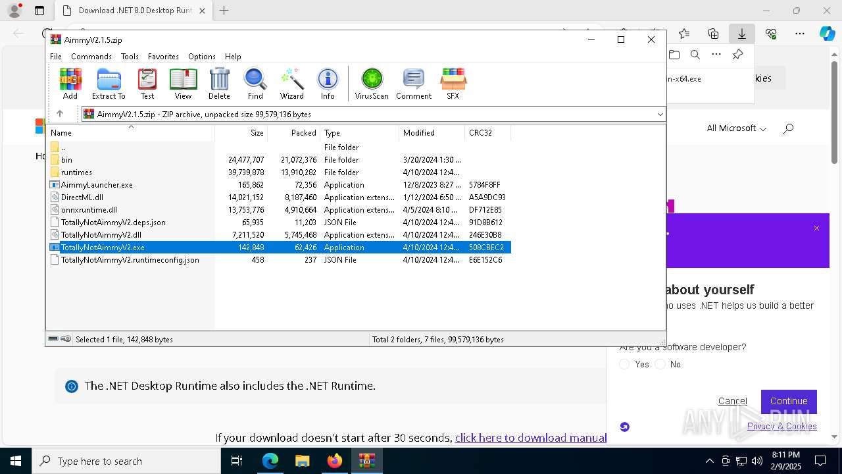Image resolution: width=842 pixels, height=474 pixels.
Task: Click the Delete trash can icon
Action: [219, 84]
